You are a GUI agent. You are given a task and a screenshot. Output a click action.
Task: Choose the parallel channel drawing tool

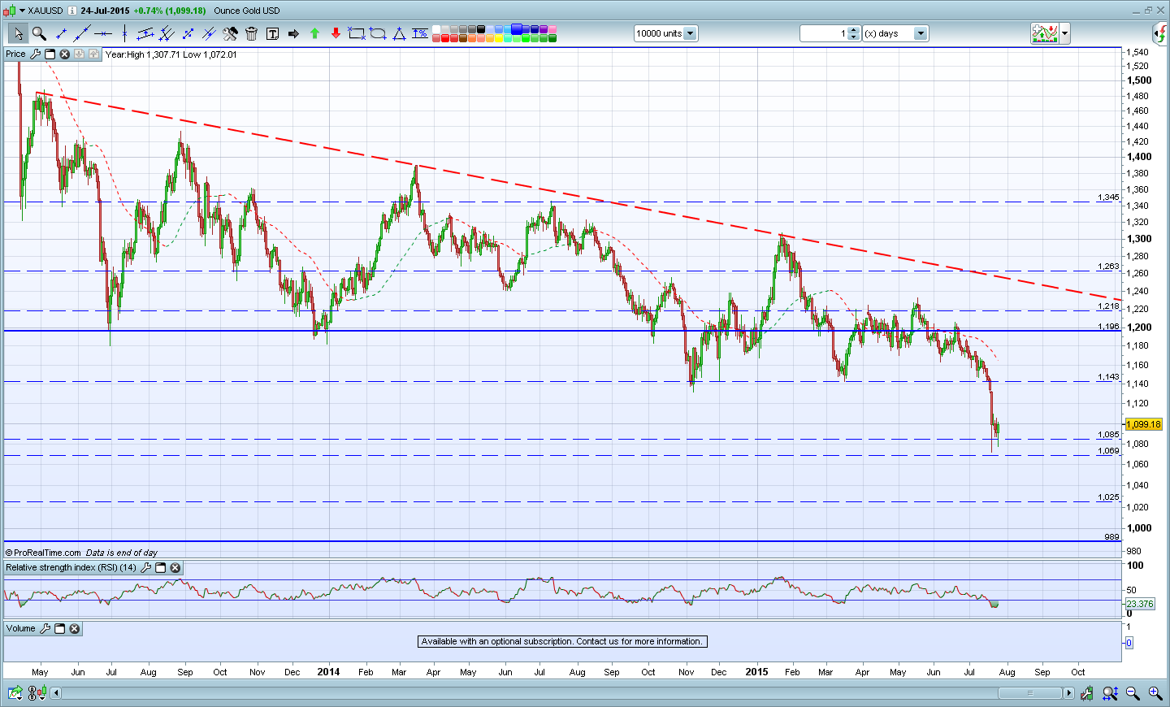coord(145,33)
